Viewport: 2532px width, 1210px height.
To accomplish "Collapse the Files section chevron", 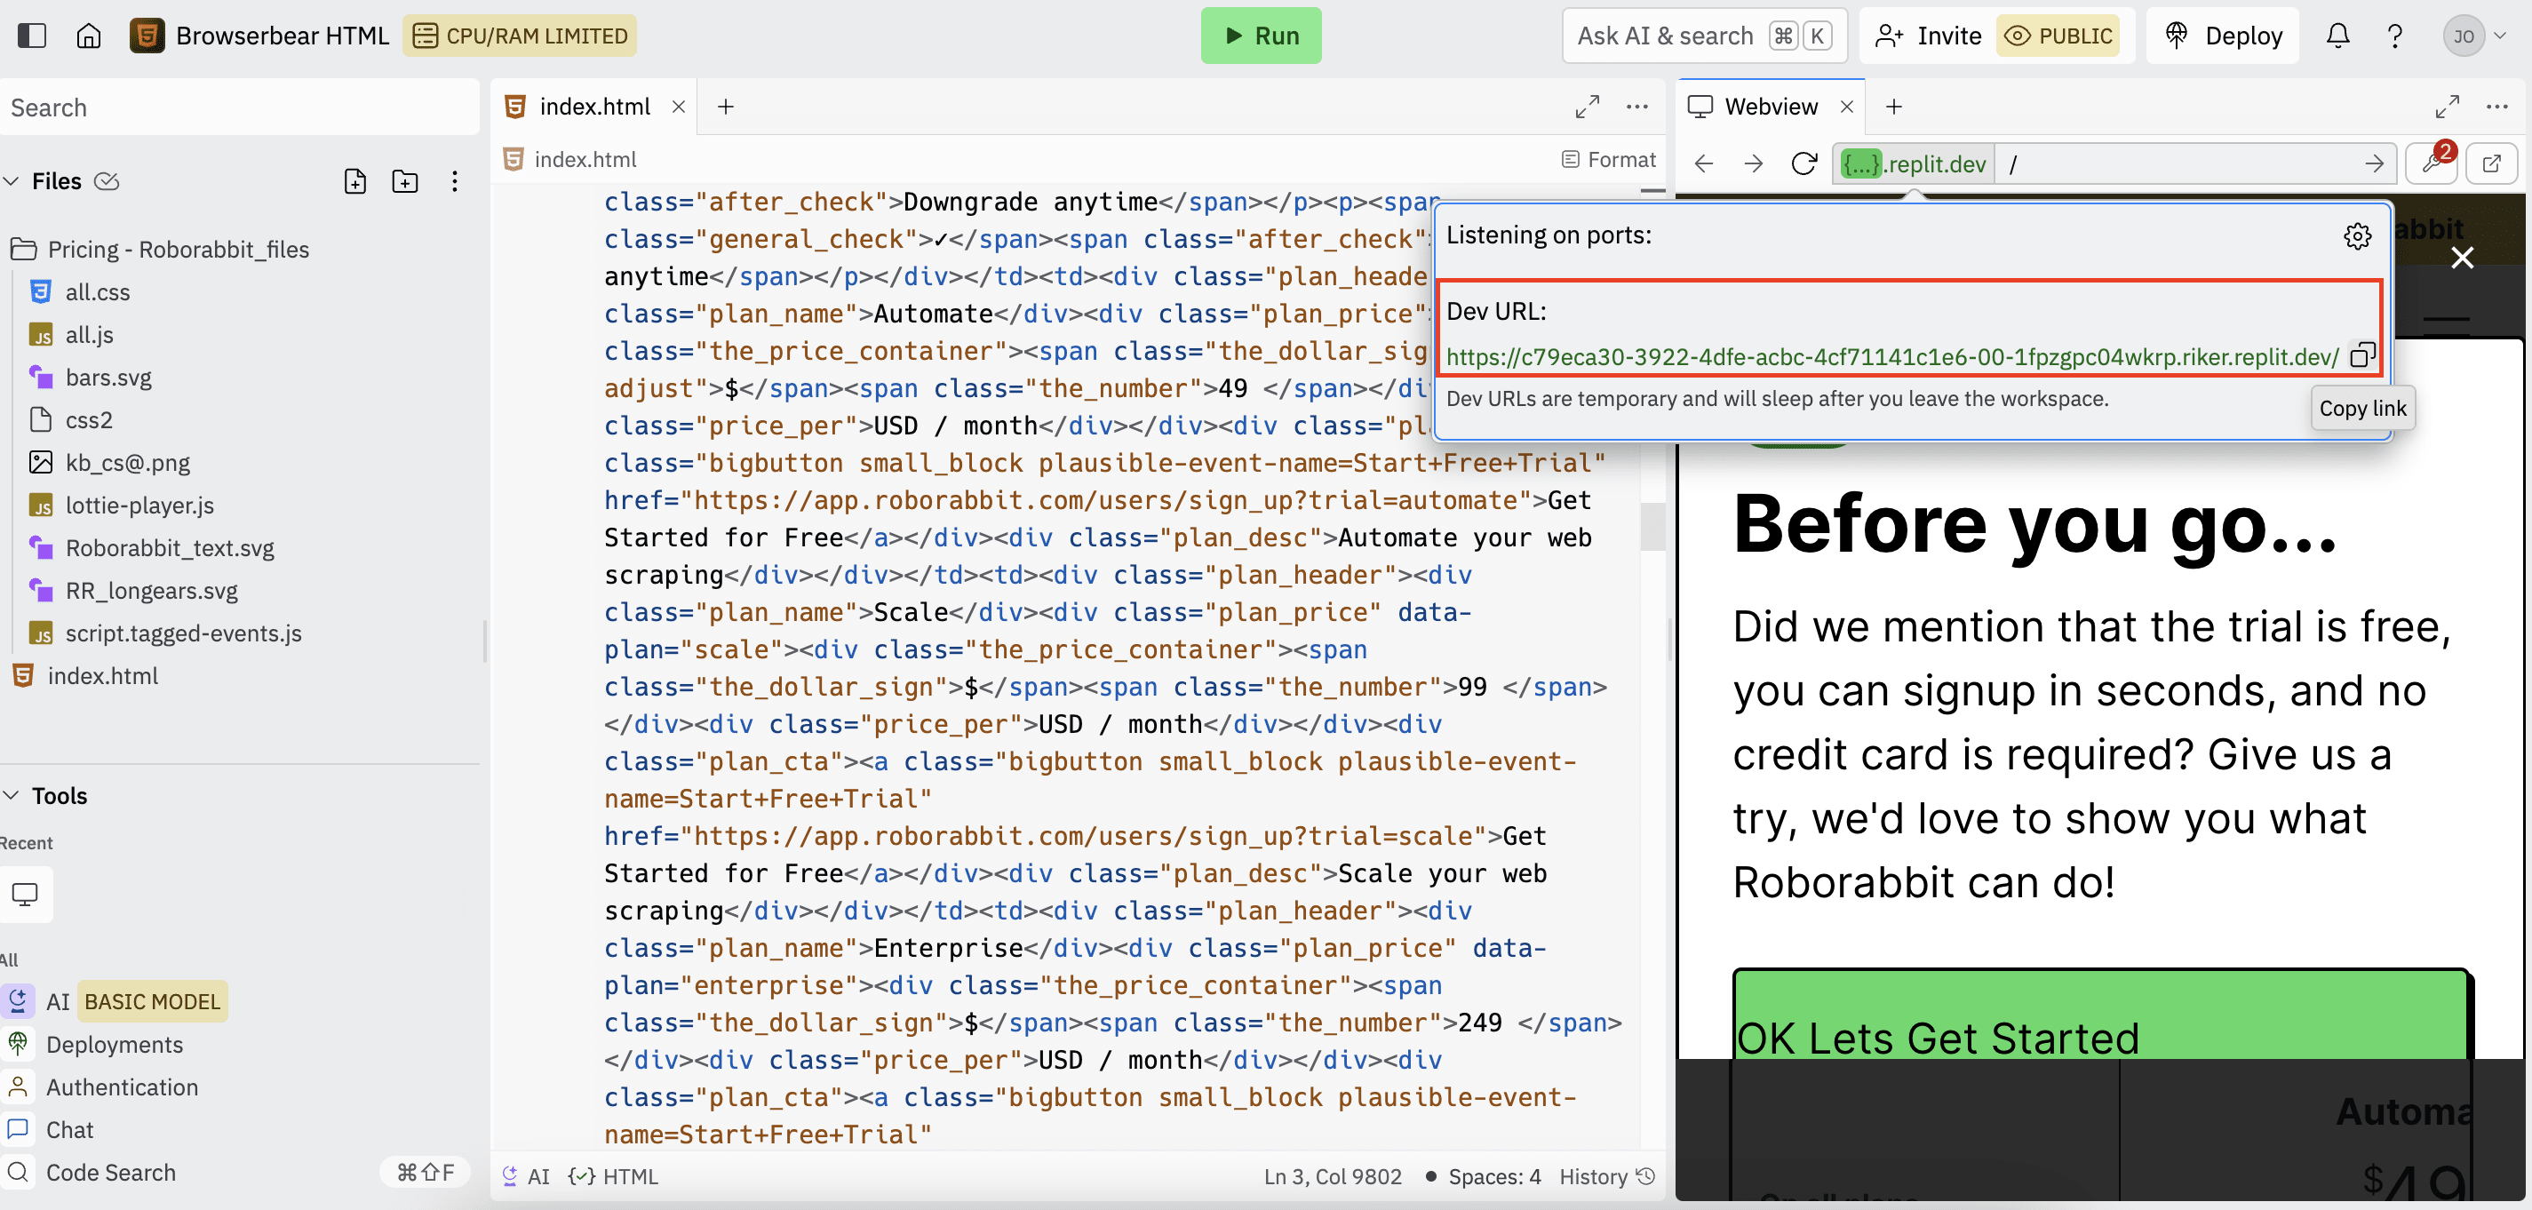I will (12, 181).
